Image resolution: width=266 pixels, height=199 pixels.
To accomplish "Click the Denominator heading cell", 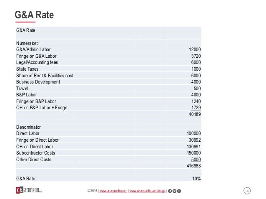I will click(x=28, y=127).
